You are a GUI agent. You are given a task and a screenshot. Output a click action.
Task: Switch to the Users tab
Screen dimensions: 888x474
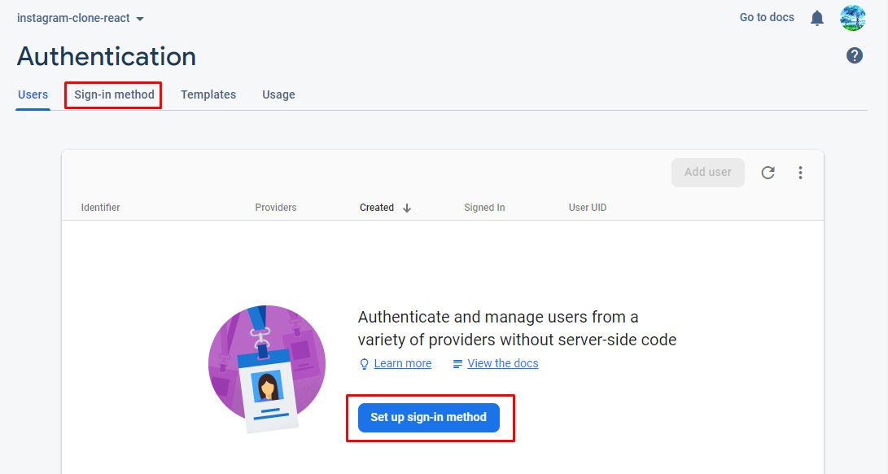point(33,94)
